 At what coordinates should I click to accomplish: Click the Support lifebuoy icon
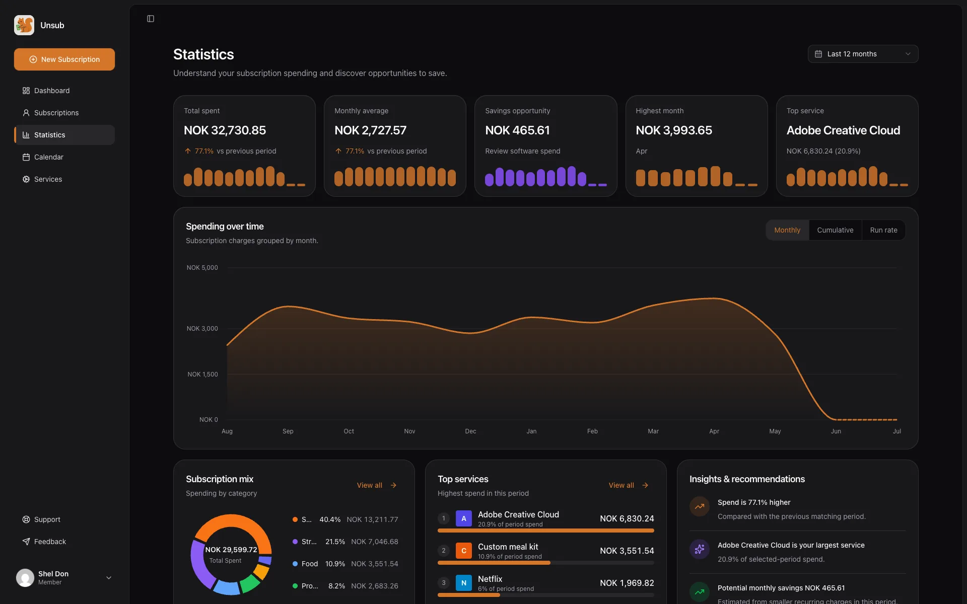(26, 519)
